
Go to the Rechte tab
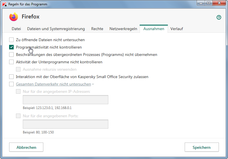click(x=97, y=29)
